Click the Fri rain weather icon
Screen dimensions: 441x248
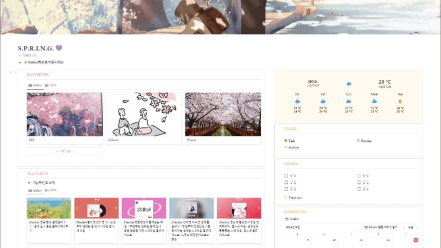297,102
